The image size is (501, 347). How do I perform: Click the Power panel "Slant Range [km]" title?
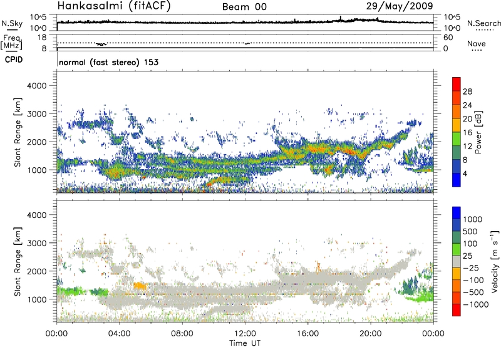click(x=18, y=132)
